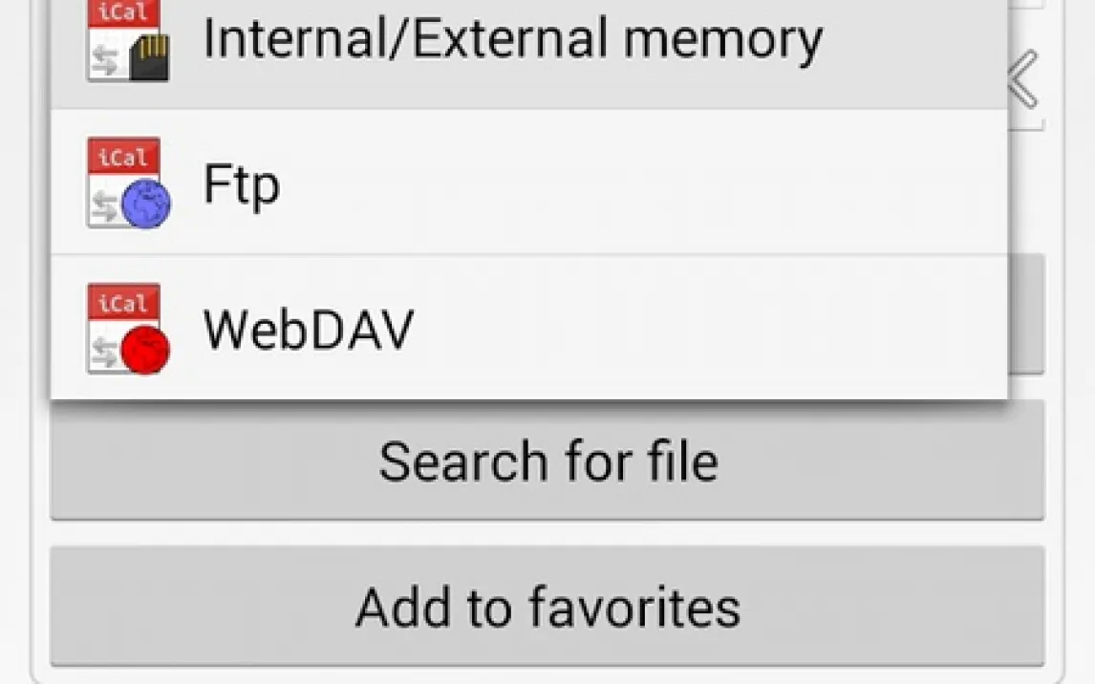This screenshot has width=1095, height=684.
Task: Click the WebDAV iCal red globe icon
Action: pyautogui.click(x=128, y=328)
